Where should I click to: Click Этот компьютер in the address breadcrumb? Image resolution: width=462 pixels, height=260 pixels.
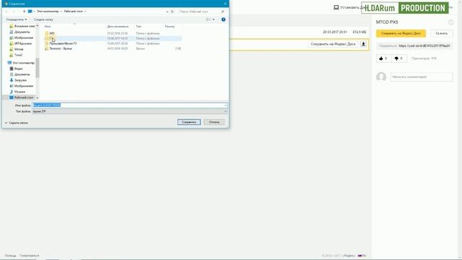point(48,12)
